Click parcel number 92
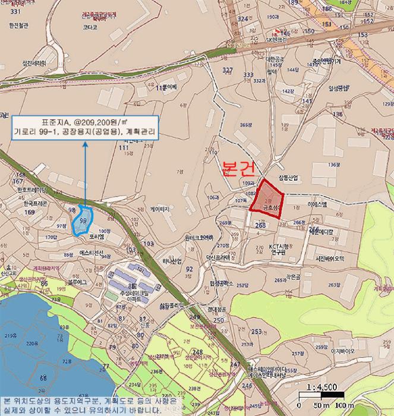 pyautogui.click(x=189, y=269)
